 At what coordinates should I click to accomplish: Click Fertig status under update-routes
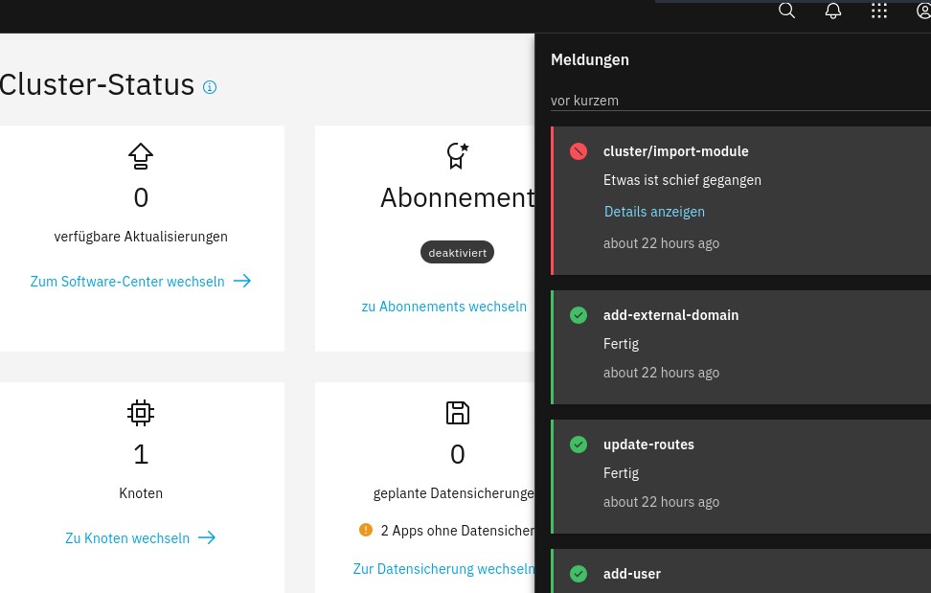(621, 473)
